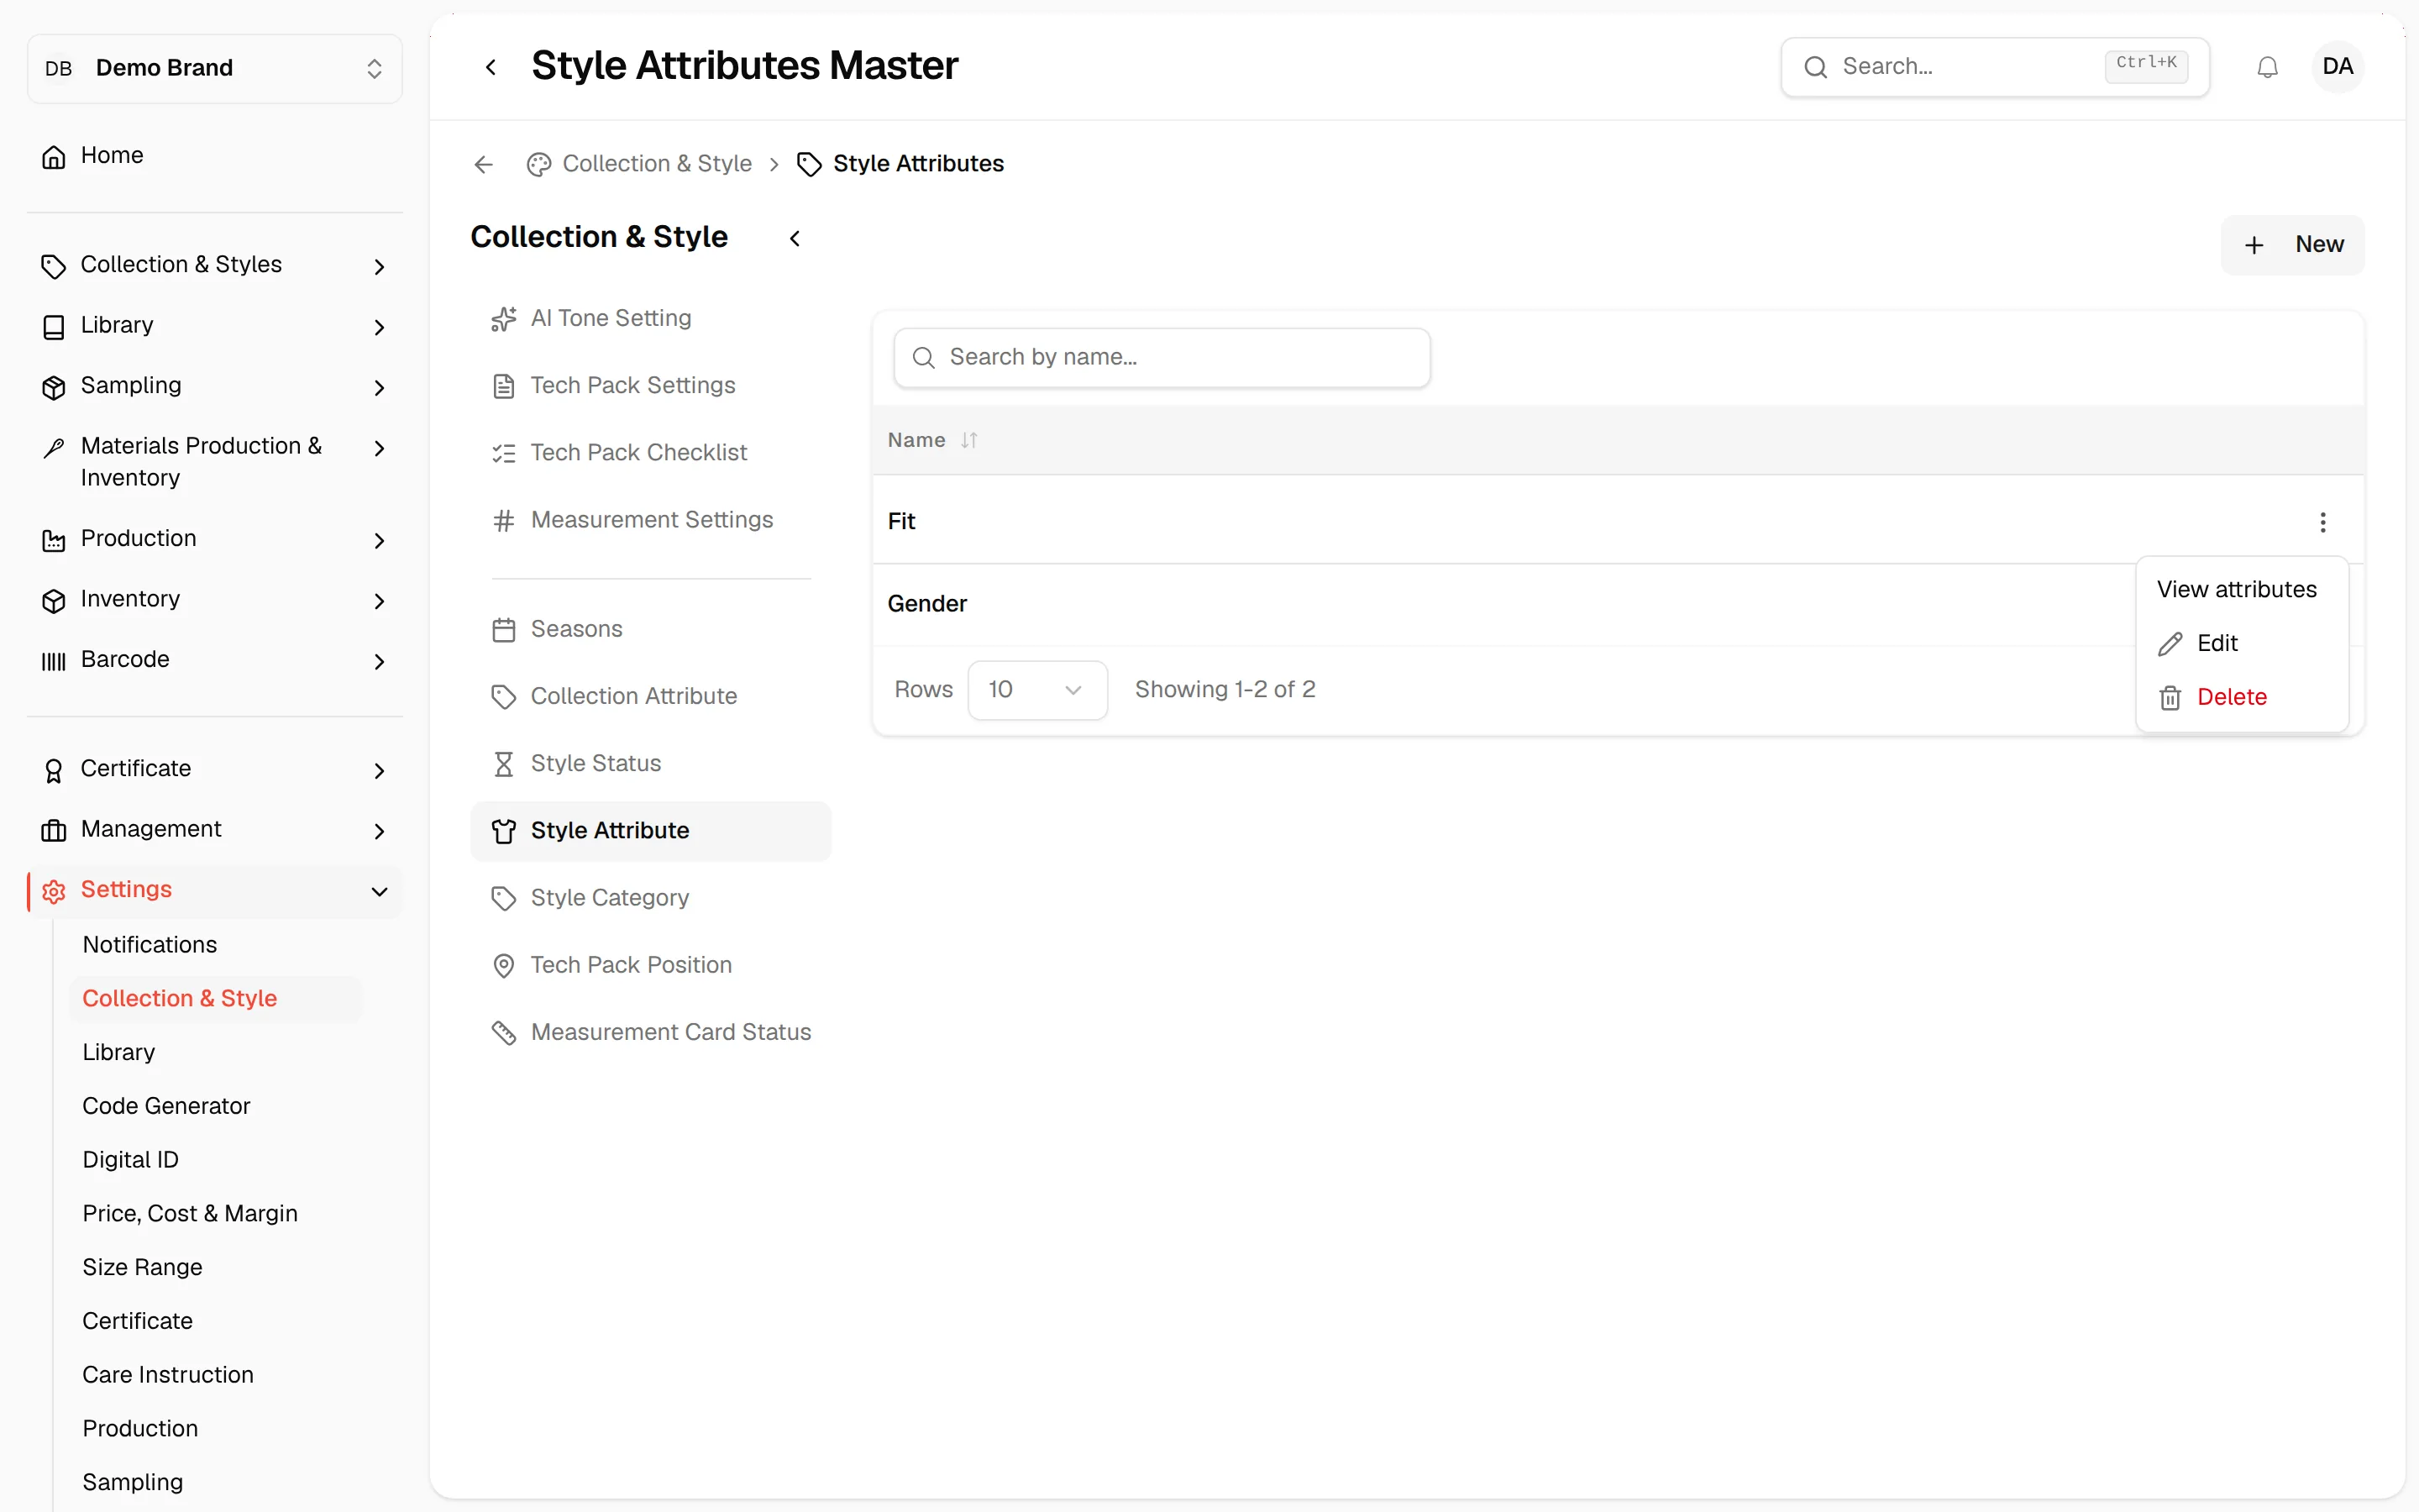This screenshot has width=2419, height=1512.
Task: Click the left arrow in the breadcrumb bar
Action: (x=484, y=164)
